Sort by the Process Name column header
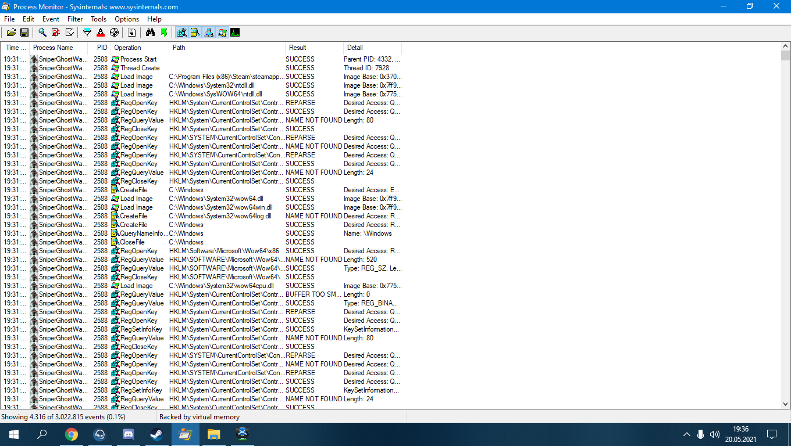Image resolution: width=791 pixels, height=446 pixels. (59, 48)
